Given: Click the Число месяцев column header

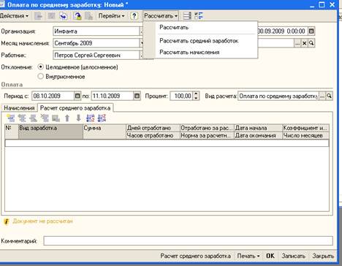Looking at the screenshot, I should pos(305,135).
